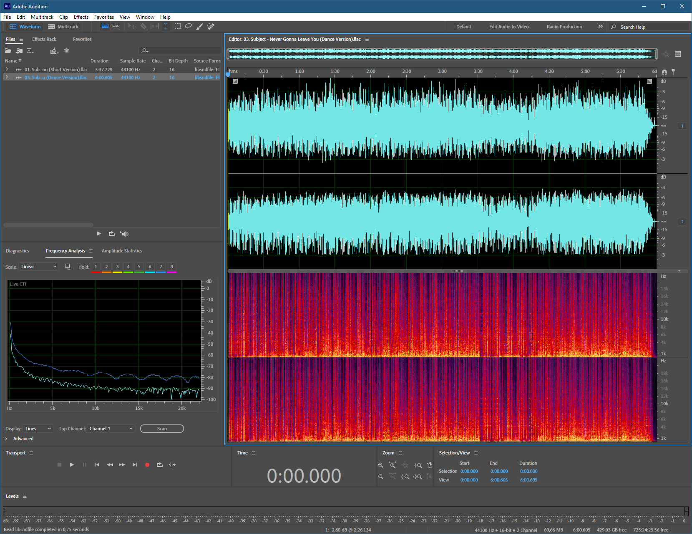This screenshot has width=692, height=534.
Task: Select the Default workspace
Action: (x=463, y=27)
